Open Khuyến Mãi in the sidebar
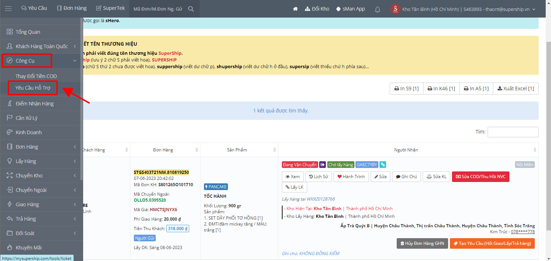This screenshot has width=551, height=261. [42, 248]
